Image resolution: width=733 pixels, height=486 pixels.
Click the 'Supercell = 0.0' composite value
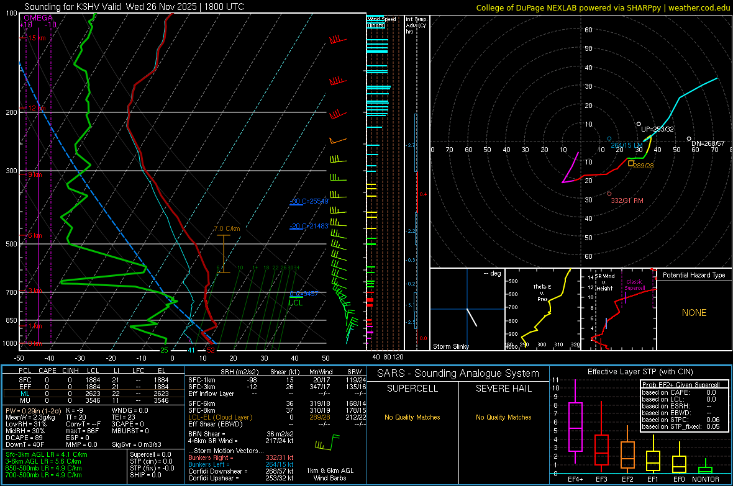point(150,454)
